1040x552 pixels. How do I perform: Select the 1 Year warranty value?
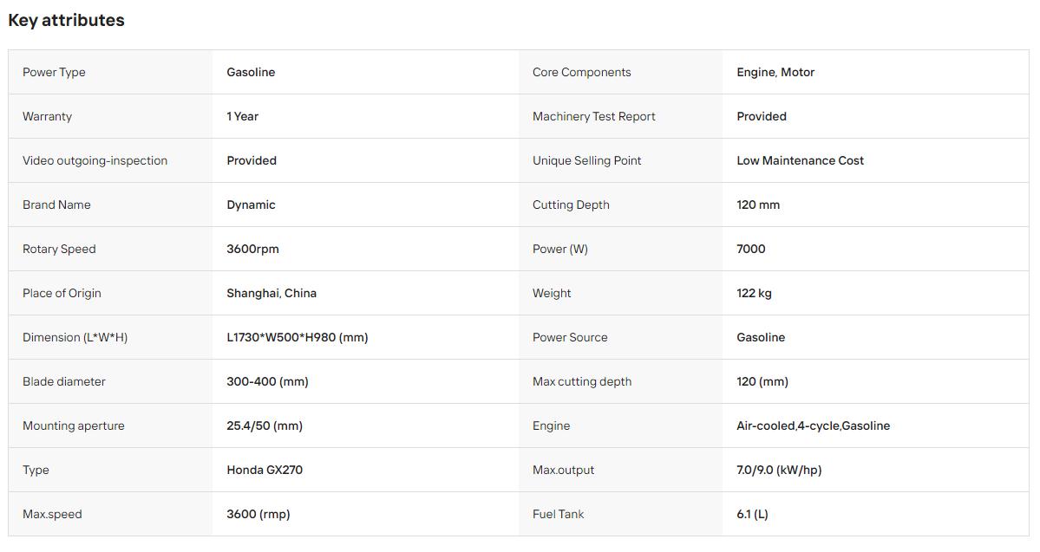click(242, 117)
